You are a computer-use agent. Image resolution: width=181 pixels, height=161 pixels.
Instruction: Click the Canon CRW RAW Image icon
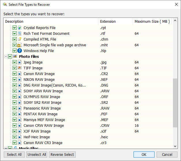click(20, 125)
